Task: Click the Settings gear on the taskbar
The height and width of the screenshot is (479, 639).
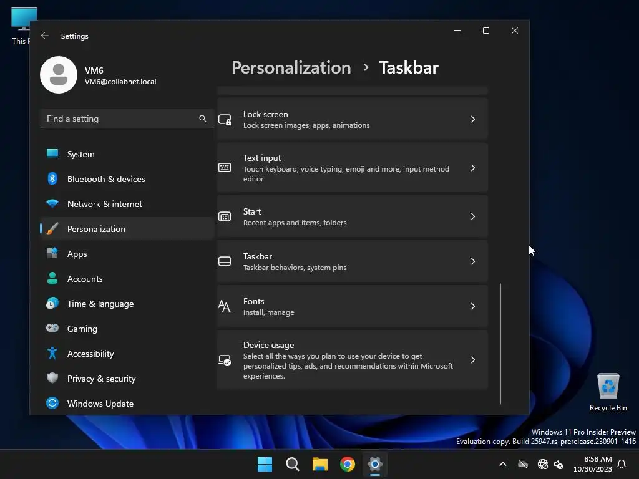Action: pos(375,464)
